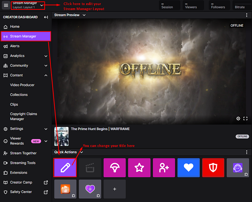Click the Alerts megaphone icon
The width and height of the screenshot is (252, 202).
point(5,46)
